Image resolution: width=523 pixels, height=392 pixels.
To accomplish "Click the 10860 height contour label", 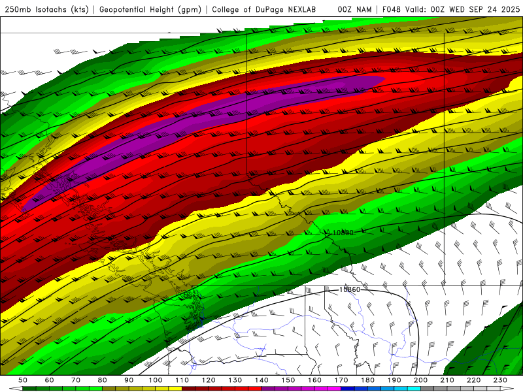I will (350, 289).
